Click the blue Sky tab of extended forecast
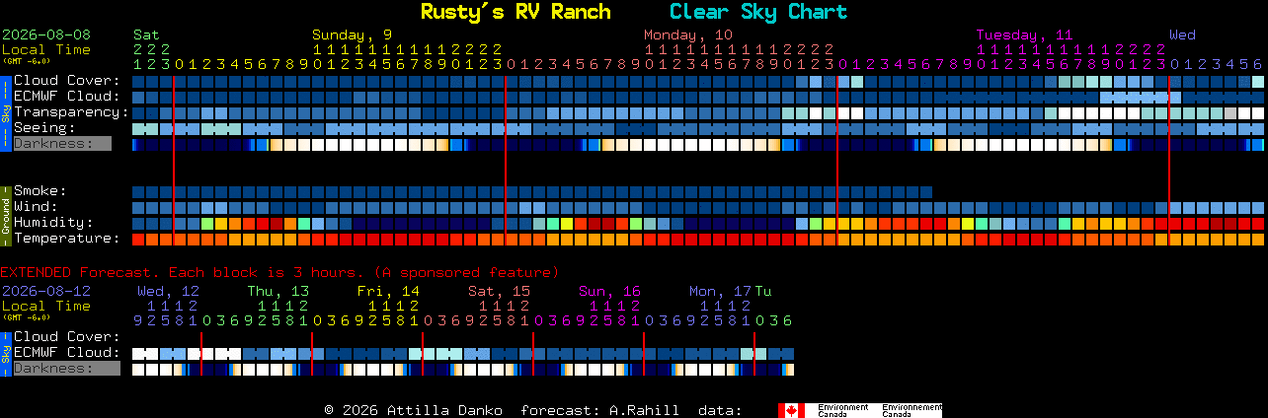This screenshot has width=1268, height=418. tap(5, 353)
